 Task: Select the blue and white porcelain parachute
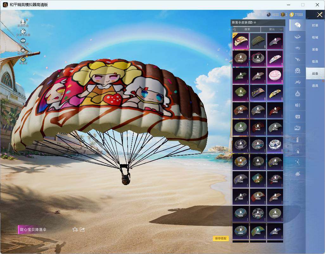275,144
